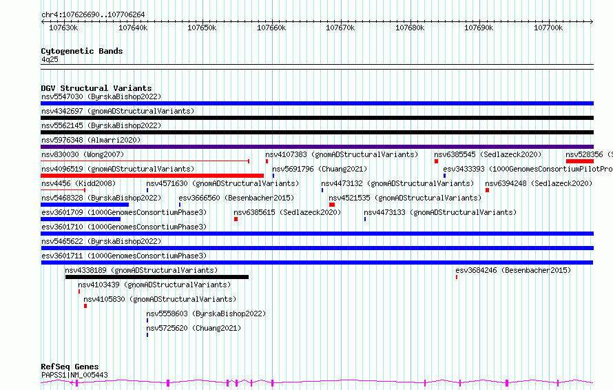
Task: Open variant nsv4473133 label
Action: (x=440, y=212)
